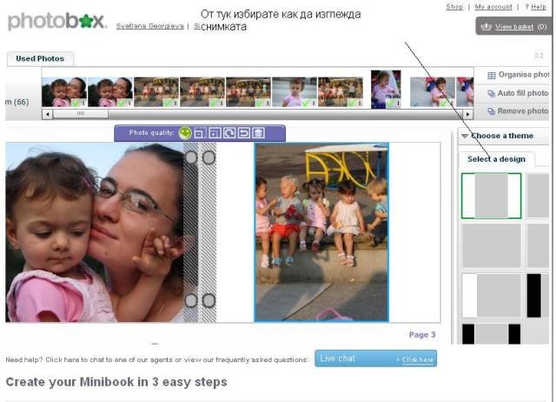Switch to the Used Photos tab
The width and height of the screenshot is (556, 402).
tap(39, 59)
